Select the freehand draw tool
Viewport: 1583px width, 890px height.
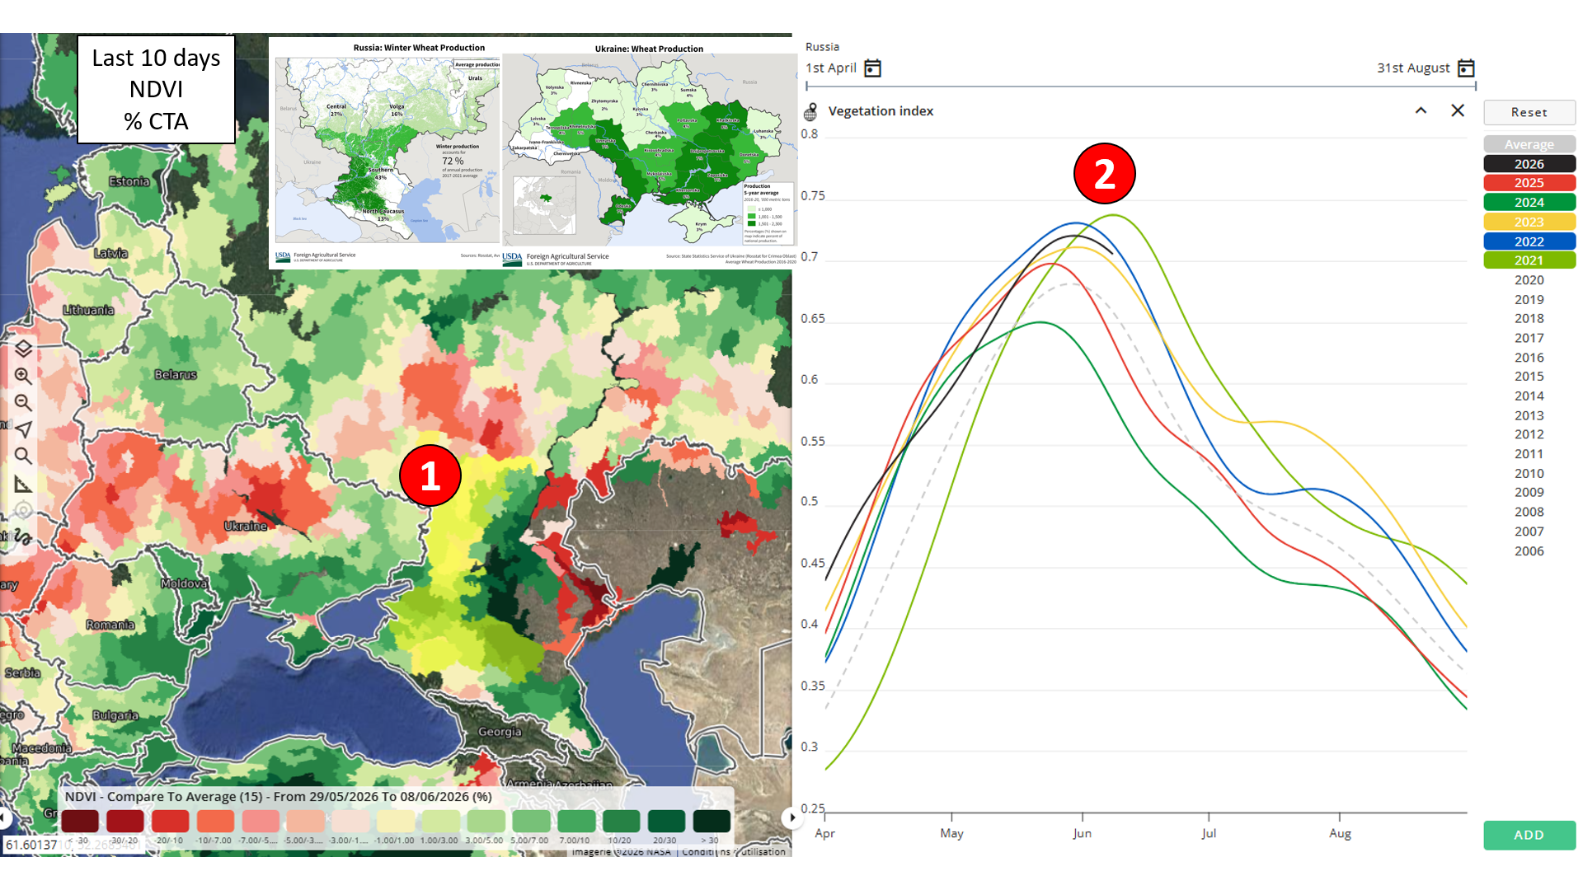click(23, 536)
